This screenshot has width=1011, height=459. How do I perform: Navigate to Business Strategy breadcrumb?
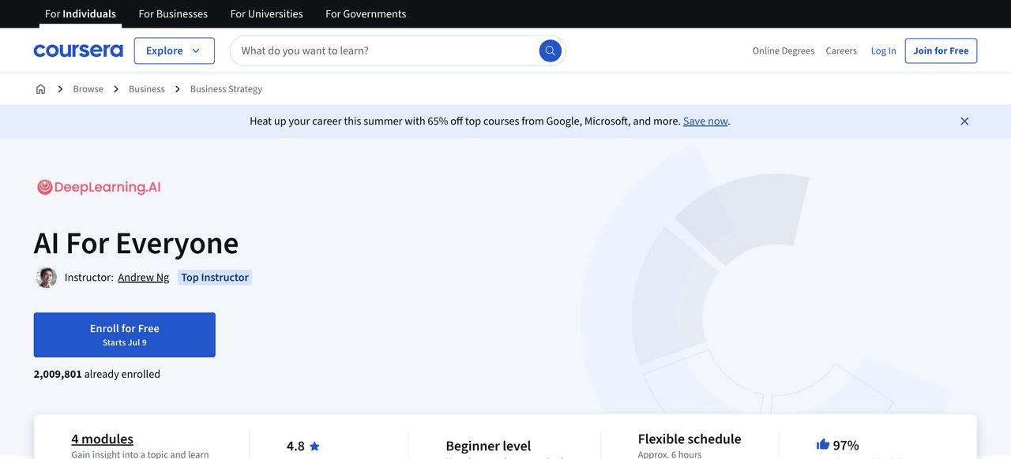click(226, 89)
